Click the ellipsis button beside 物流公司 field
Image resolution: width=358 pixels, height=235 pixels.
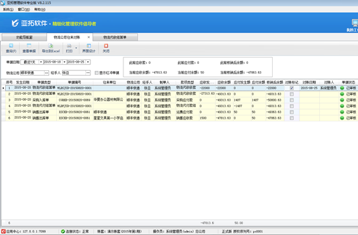[47, 73]
